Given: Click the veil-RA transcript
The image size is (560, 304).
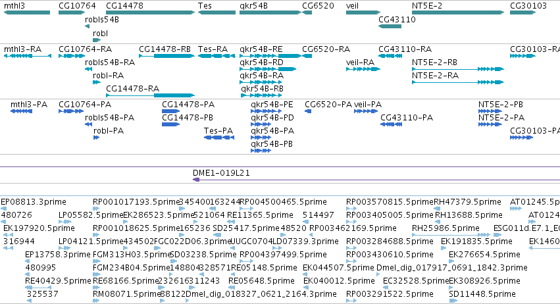Looking at the screenshot, I should (363, 69).
